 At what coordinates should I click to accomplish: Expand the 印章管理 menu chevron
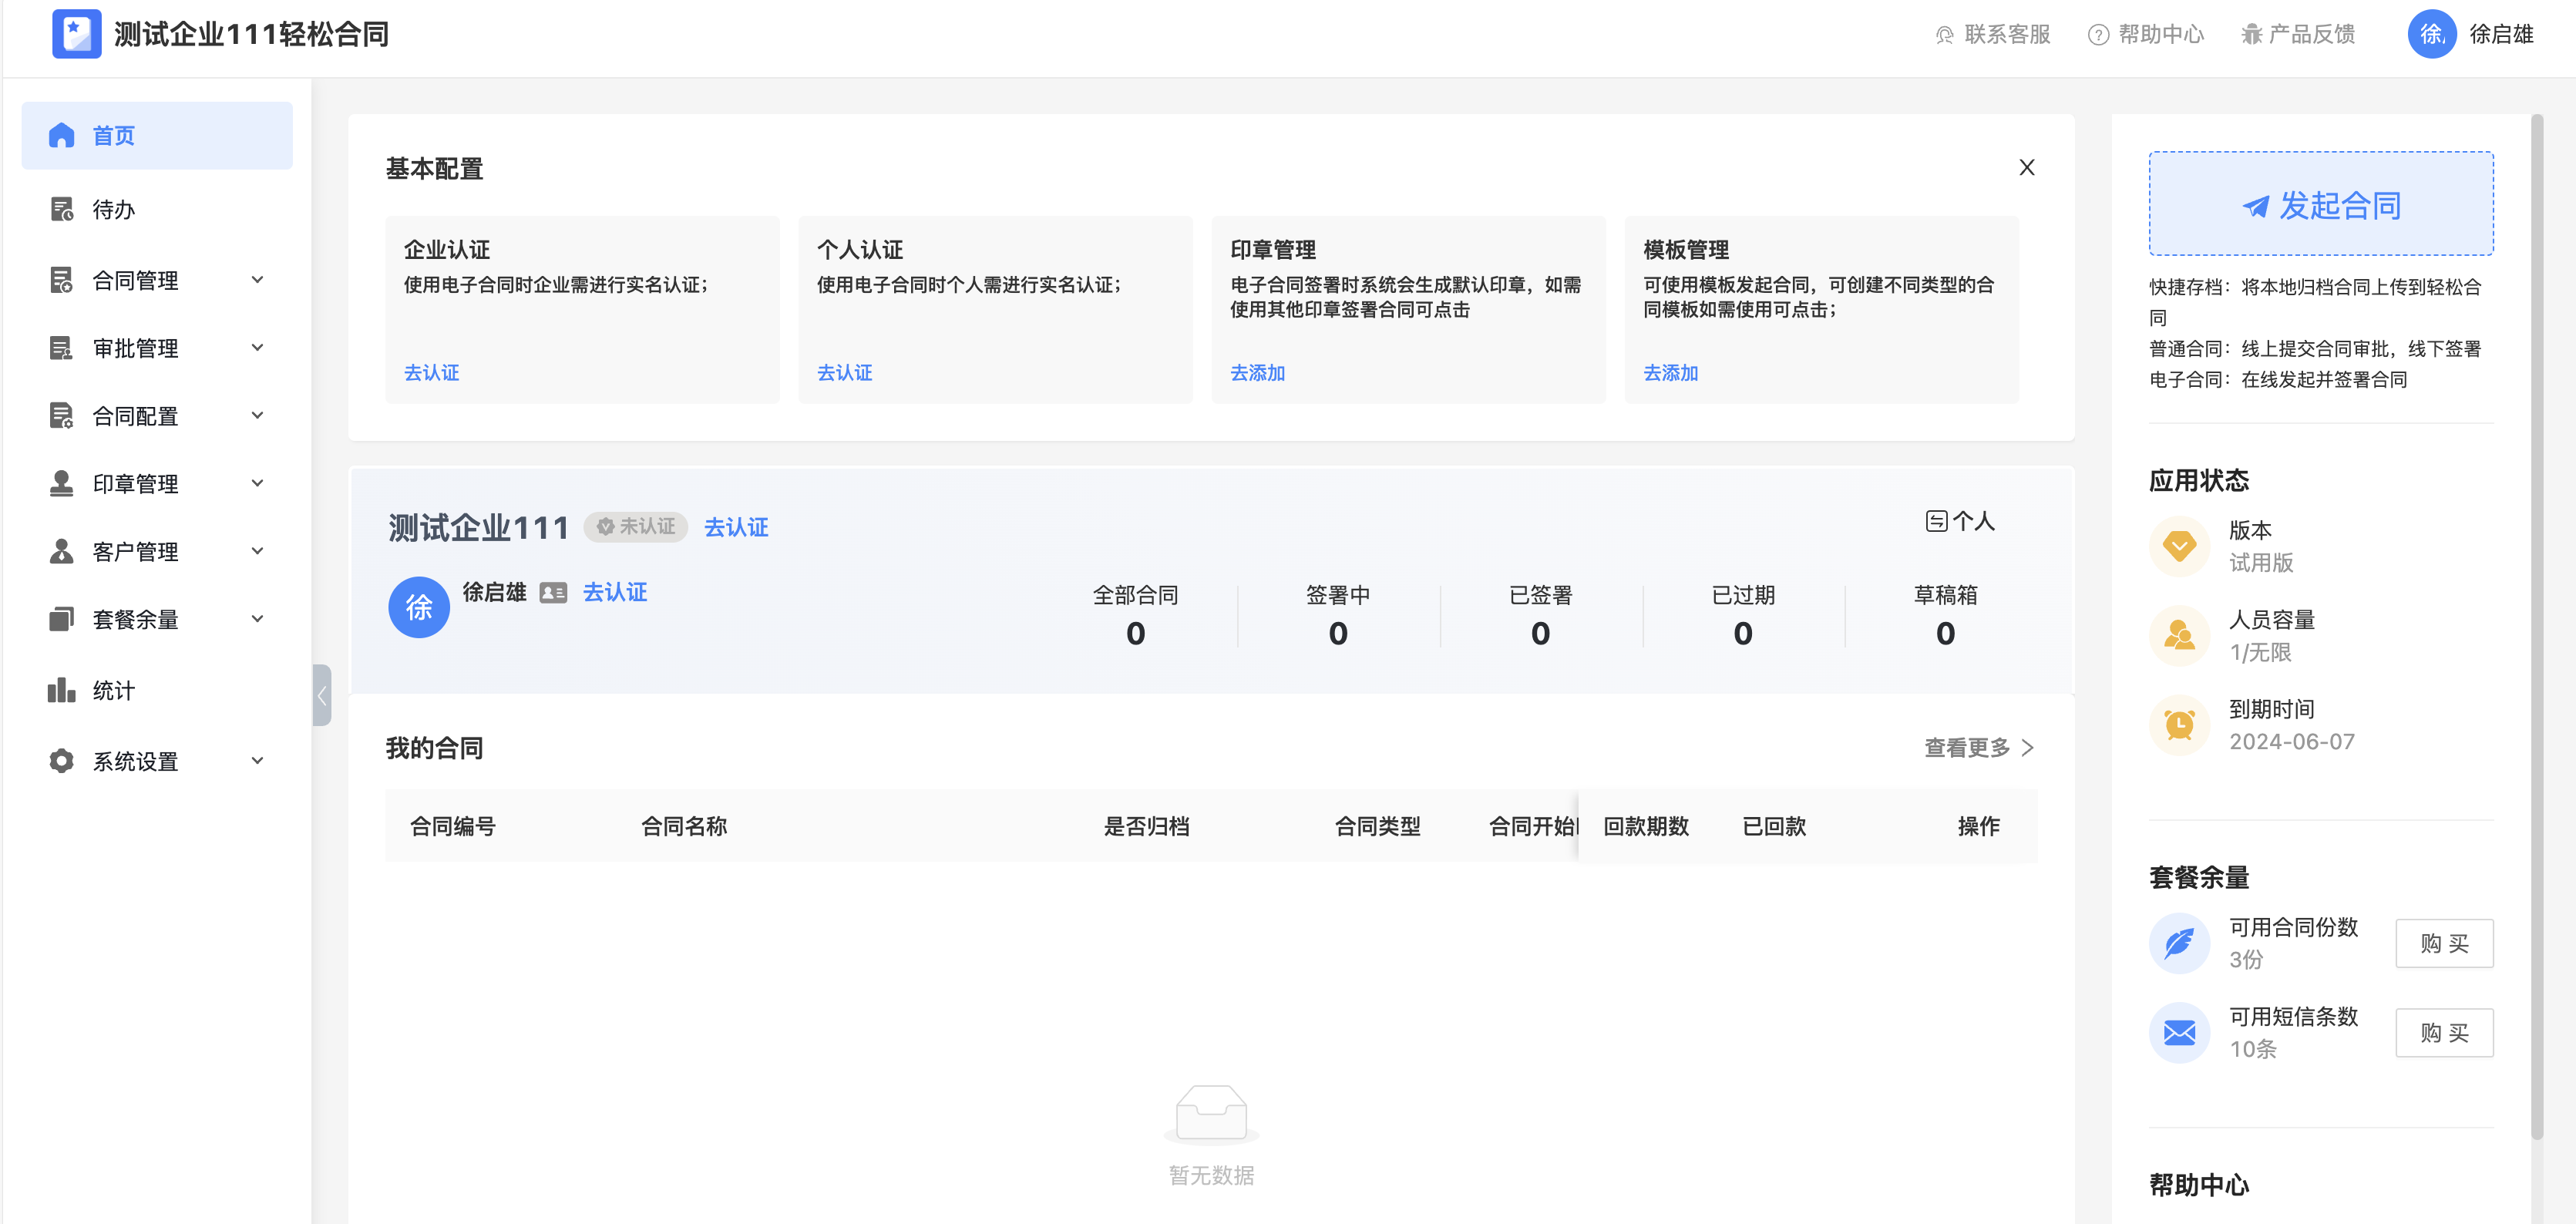click(x=257, y=484)
